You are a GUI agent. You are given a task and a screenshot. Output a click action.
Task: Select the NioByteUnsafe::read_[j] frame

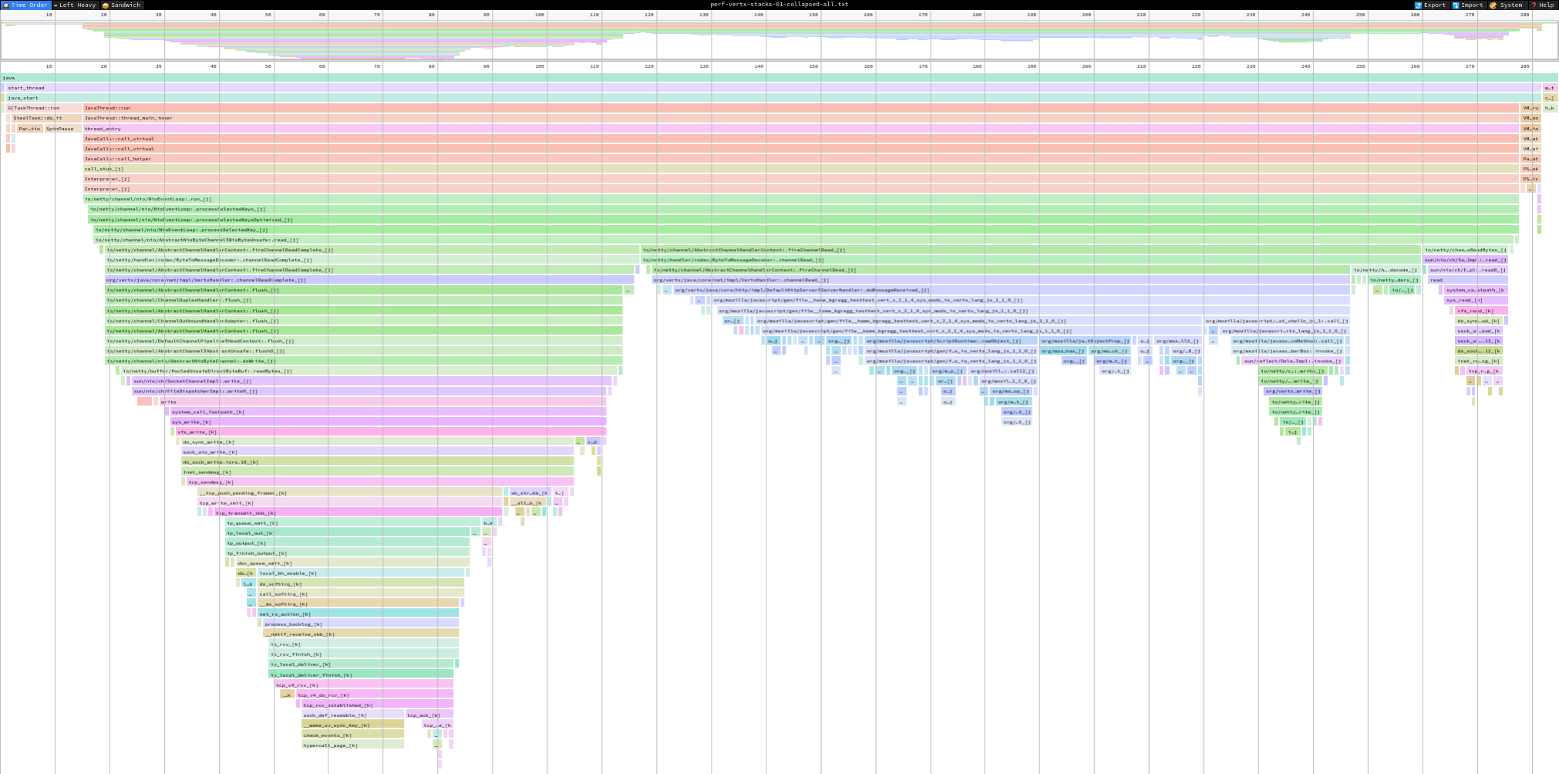pyautogui.click(x=804, y=240)
